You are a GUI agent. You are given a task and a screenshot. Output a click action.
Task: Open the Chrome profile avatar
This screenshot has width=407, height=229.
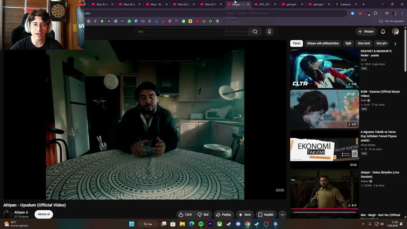tap(395, 13)
